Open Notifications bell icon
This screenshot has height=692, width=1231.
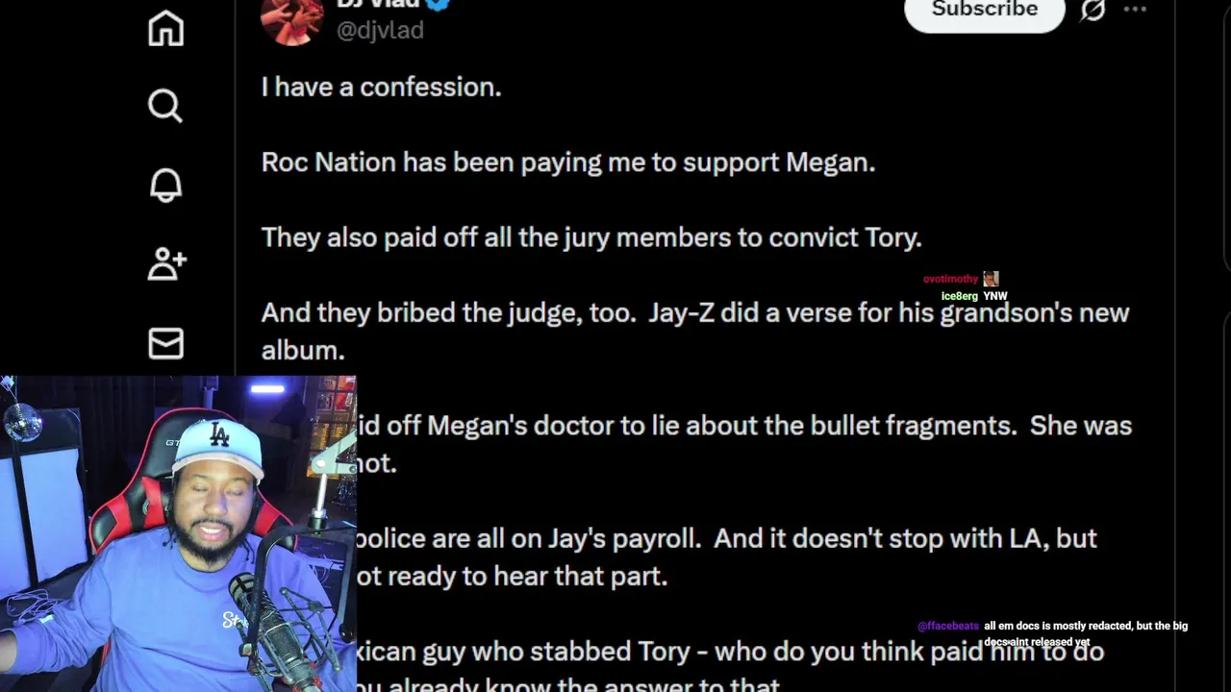[x=165, y=185]
